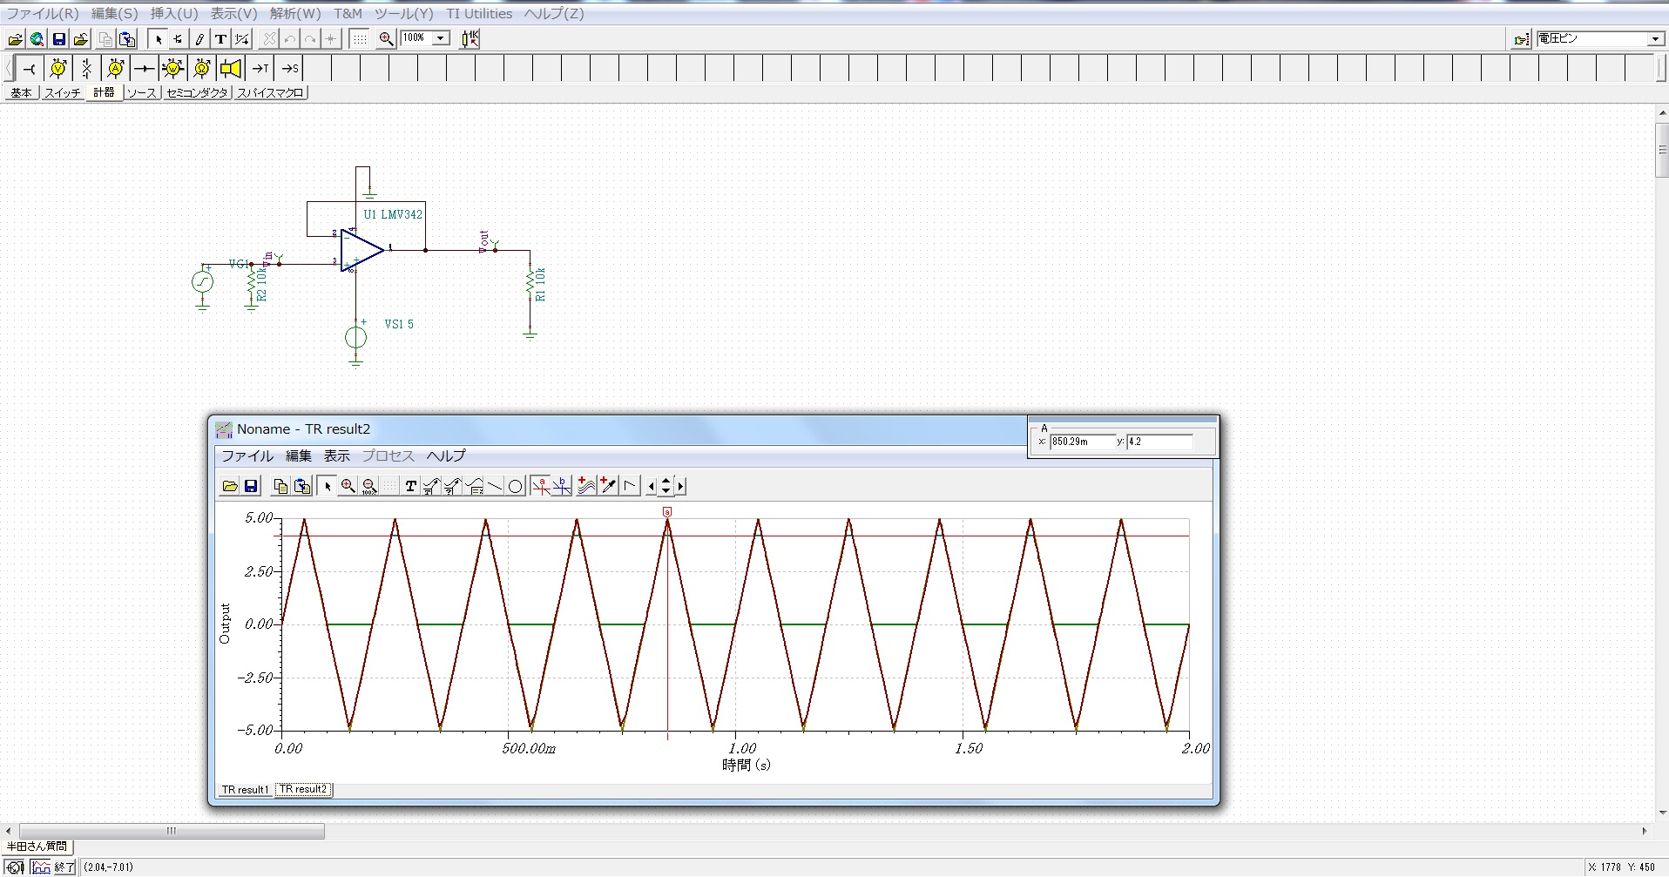
Task: Click the y field showing 4.2
Action: coord(1159,442)
